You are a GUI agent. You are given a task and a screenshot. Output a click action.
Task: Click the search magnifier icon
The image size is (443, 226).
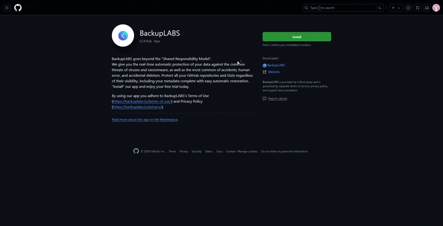click(307, 8)
